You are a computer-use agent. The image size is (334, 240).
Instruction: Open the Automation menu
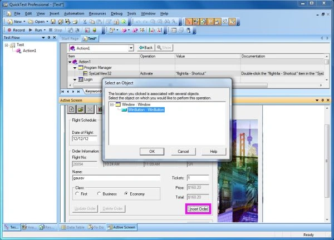[74, 13]
